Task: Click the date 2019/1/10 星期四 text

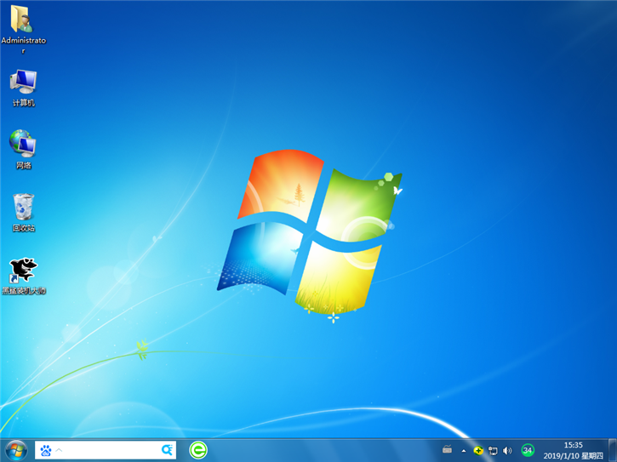Action: [x=574, y=455]
